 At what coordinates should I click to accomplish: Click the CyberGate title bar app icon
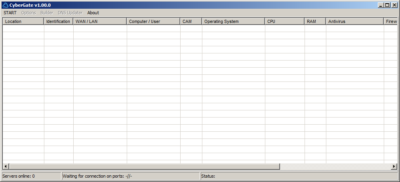(x=6, y=5)
